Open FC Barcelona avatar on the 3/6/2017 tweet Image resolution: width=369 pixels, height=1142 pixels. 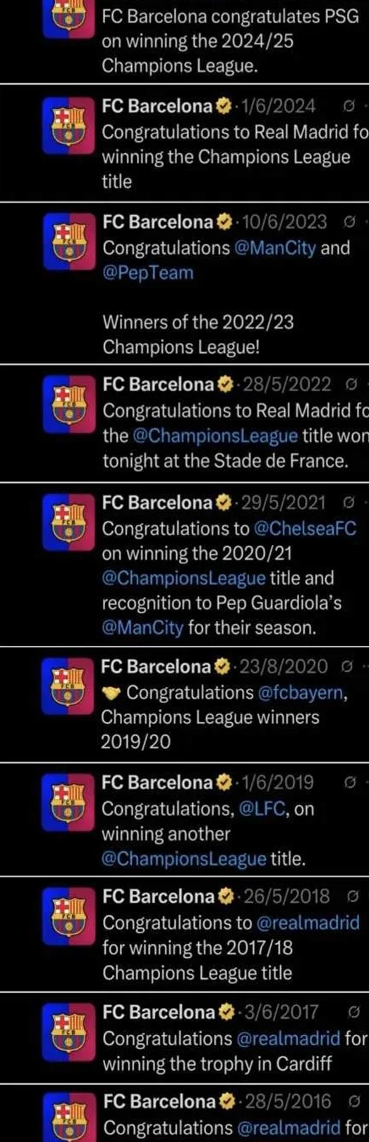[65, 1033]
